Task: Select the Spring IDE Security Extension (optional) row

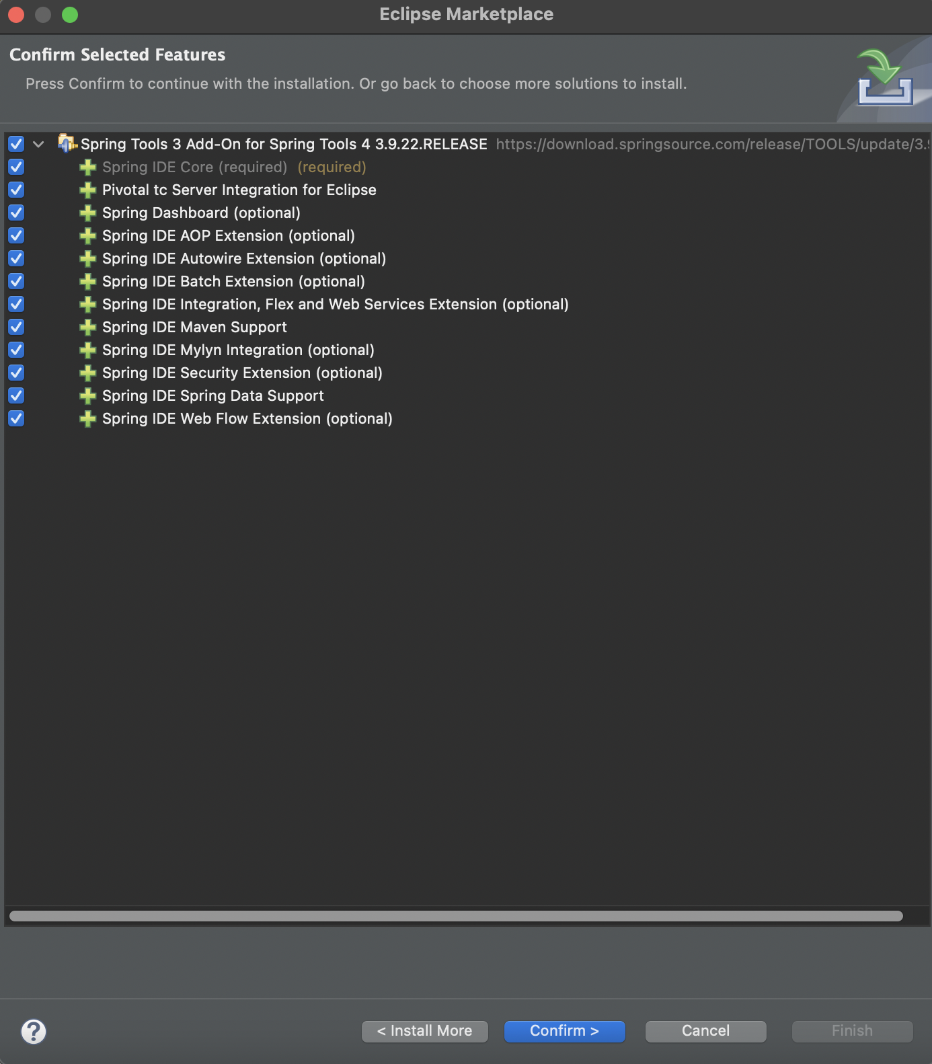Action: pyautogui.click(x=467, y=373)
